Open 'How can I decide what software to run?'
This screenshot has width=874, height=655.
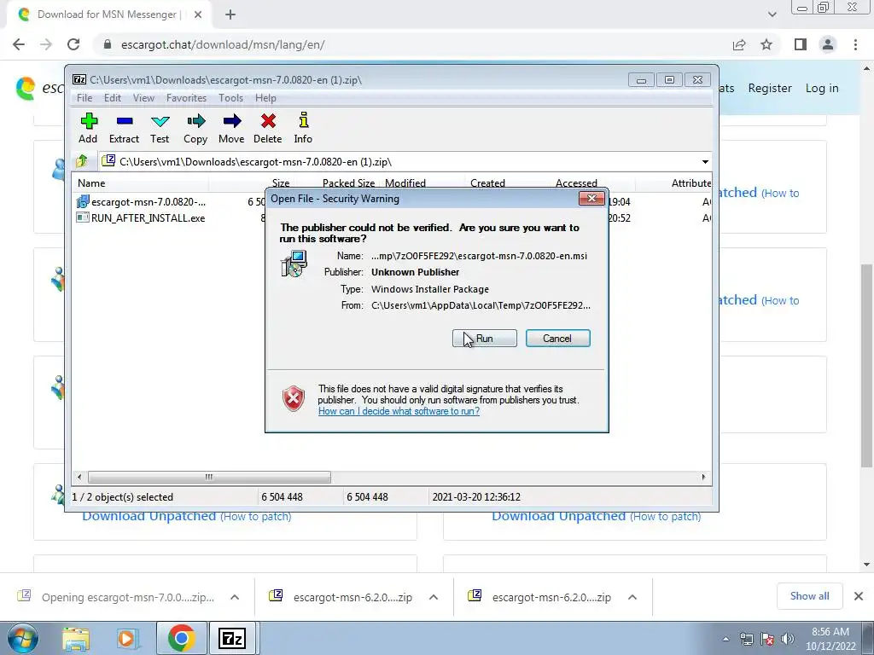(x=399, y=411)
